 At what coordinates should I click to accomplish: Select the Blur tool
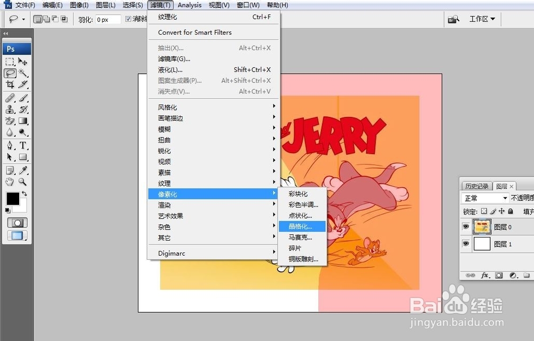(10, 132)
